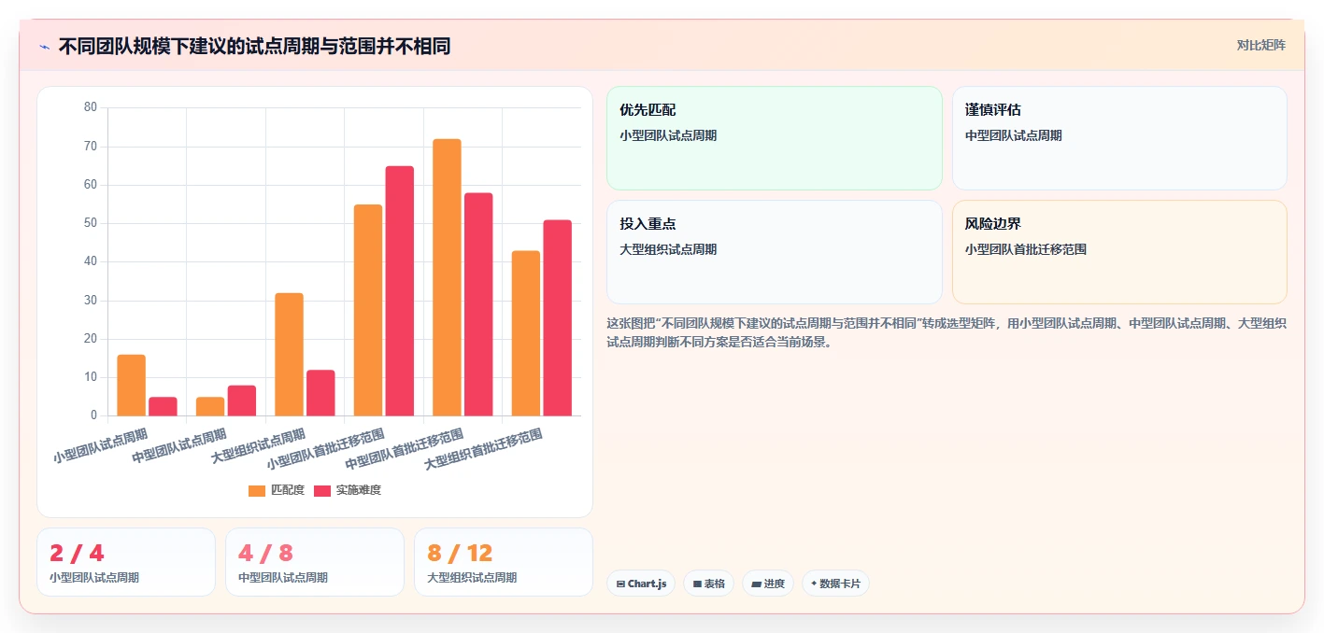This screenshot has width=1324, height=633.
Task: Click the 2 / 4 stat card
Action: pyautogui.click(x=126, y=562)
